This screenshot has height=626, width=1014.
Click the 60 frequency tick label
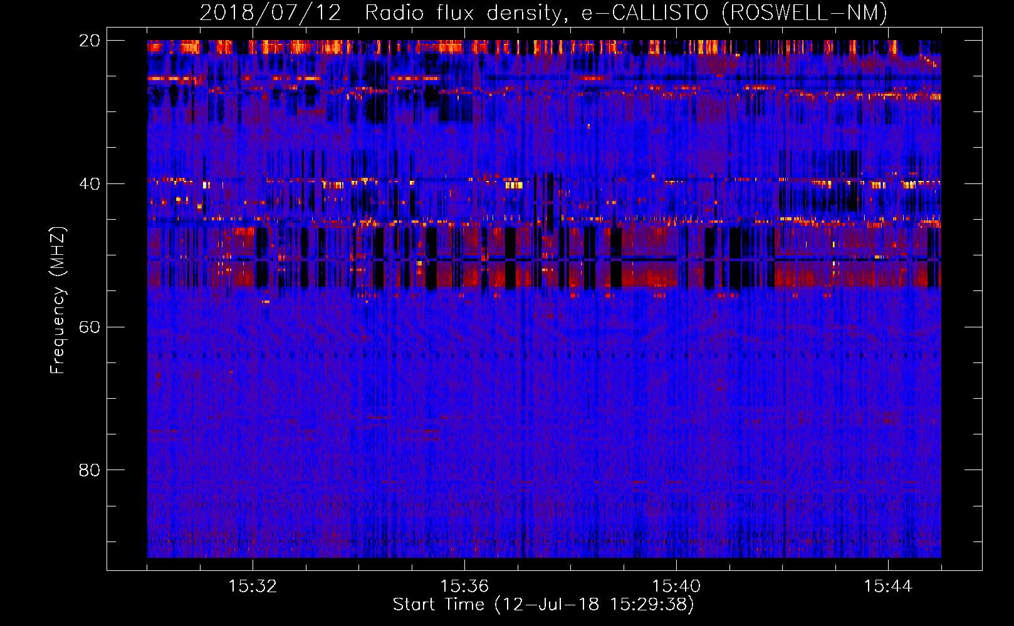click(90, 327)
